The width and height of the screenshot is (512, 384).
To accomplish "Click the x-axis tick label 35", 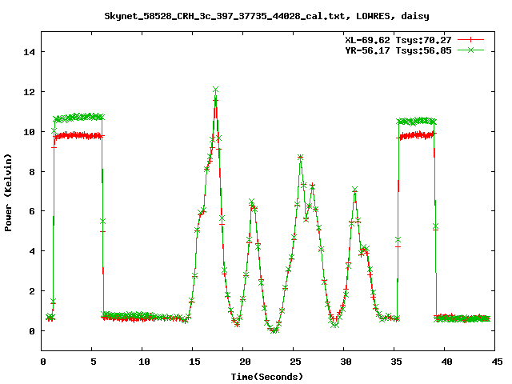I will coord(397,362).
